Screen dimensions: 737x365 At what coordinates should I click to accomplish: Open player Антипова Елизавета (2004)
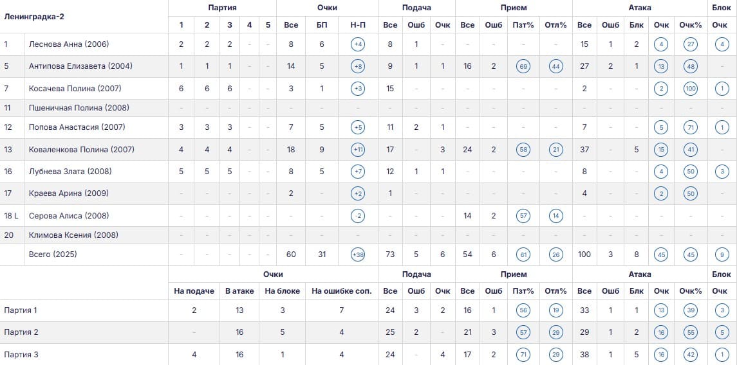80,66
